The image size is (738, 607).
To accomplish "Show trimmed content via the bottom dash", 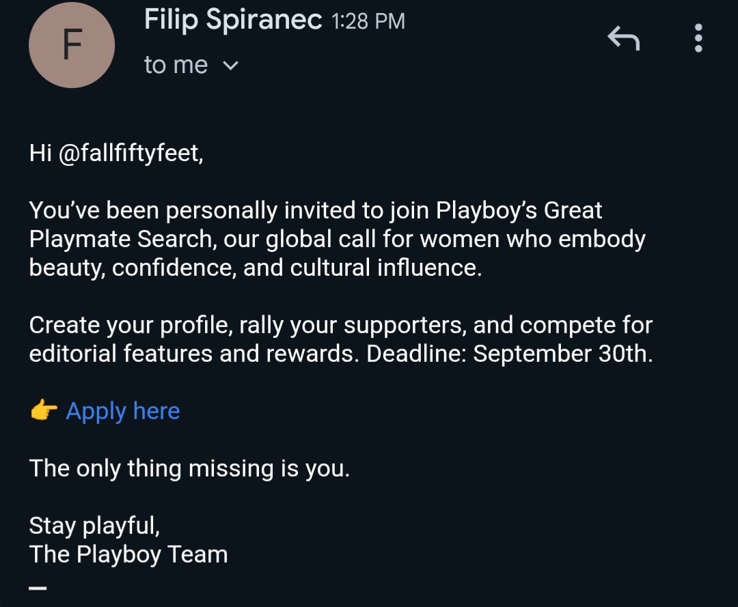I will 38,588.
